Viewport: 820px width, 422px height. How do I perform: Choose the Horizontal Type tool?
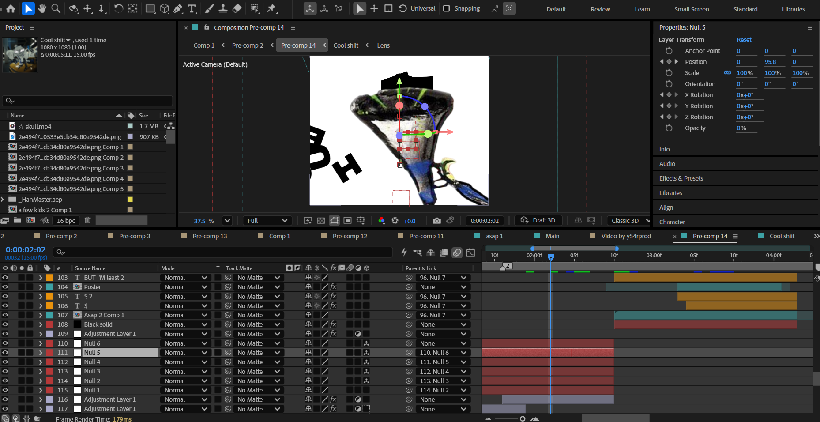(x=192, y=8)
